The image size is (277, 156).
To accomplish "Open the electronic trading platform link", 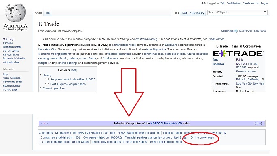I will 54,54.
